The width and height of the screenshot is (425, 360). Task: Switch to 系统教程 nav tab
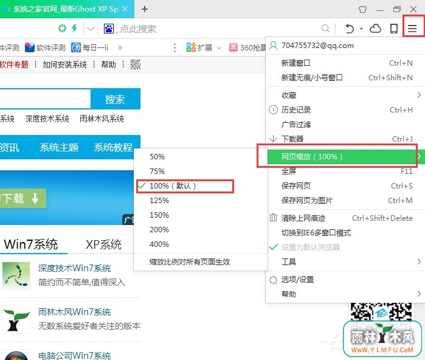click(x=113, y=148)
